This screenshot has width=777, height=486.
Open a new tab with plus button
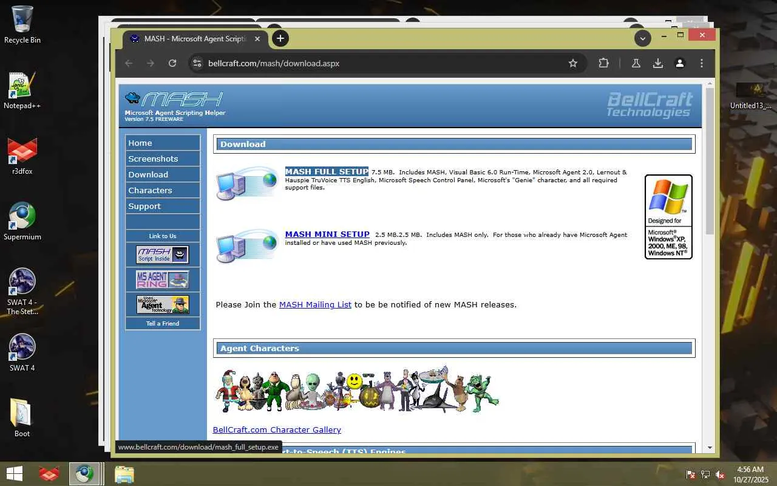click(x=280, y=38)
